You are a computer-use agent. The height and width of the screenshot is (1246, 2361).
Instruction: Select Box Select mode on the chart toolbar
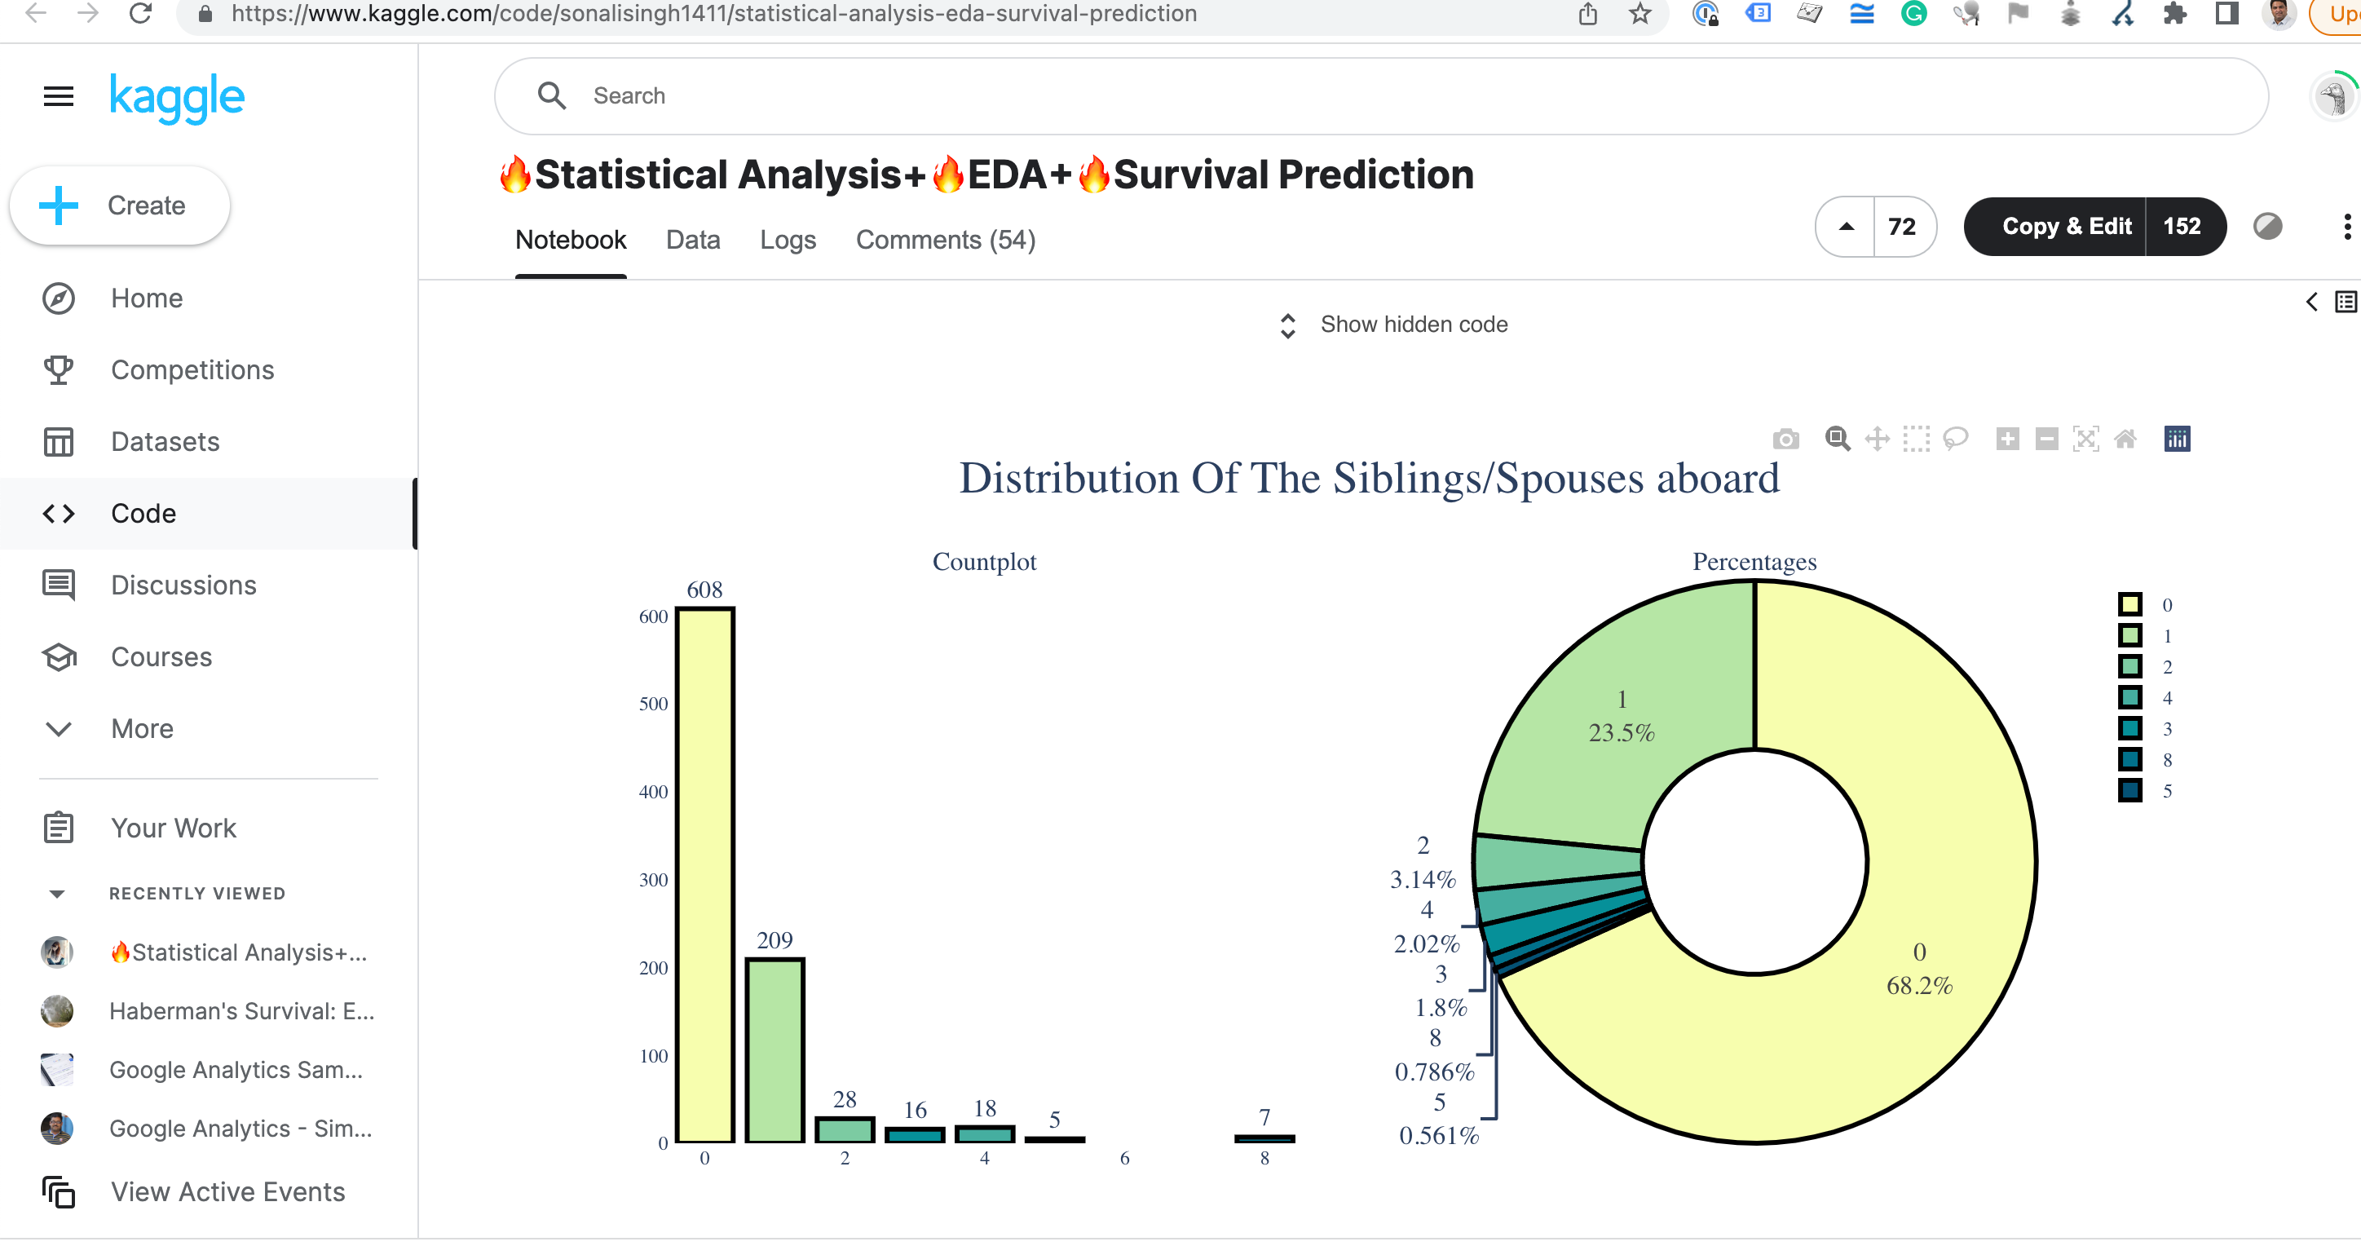(x=1915, y=440)
